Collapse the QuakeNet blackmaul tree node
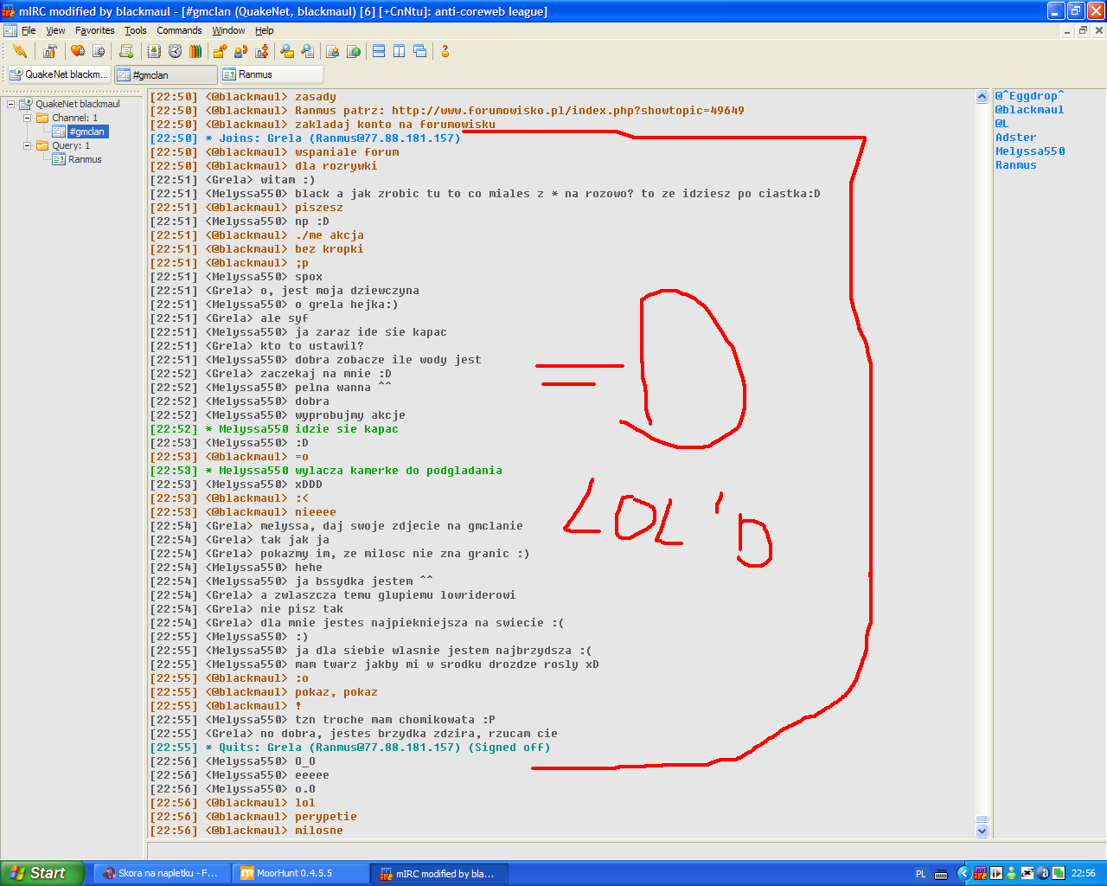The image size is (1107, 886). click(11, 104)
